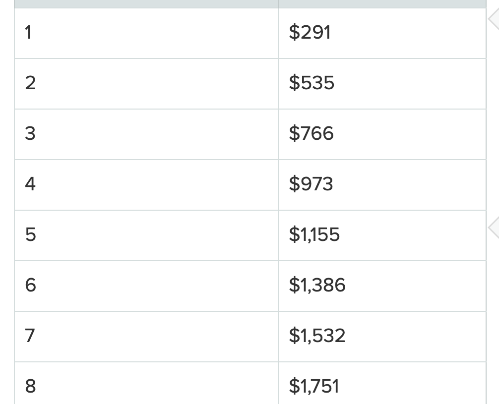Select row number 1 cell

(x=146, y=33)
